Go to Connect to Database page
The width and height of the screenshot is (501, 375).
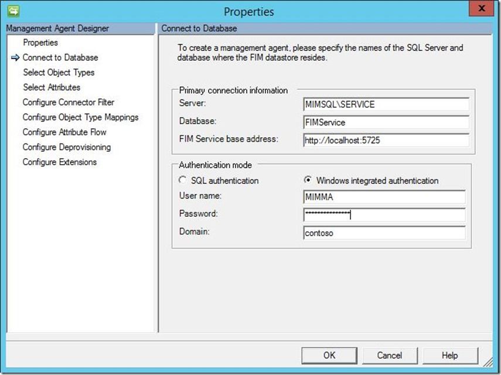60,57
